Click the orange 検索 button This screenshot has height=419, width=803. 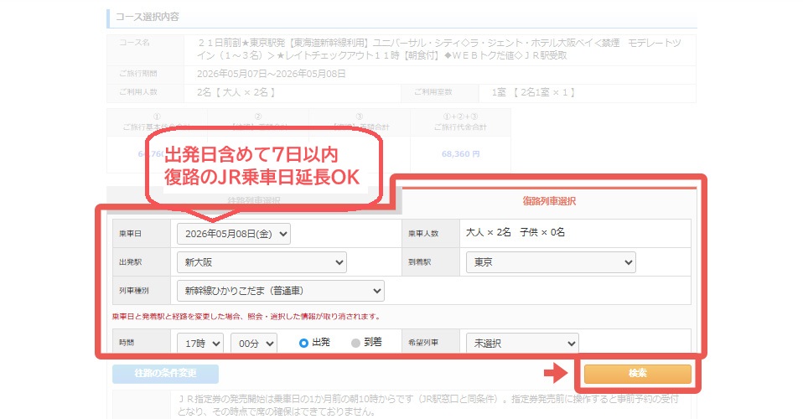coord(638,374)
